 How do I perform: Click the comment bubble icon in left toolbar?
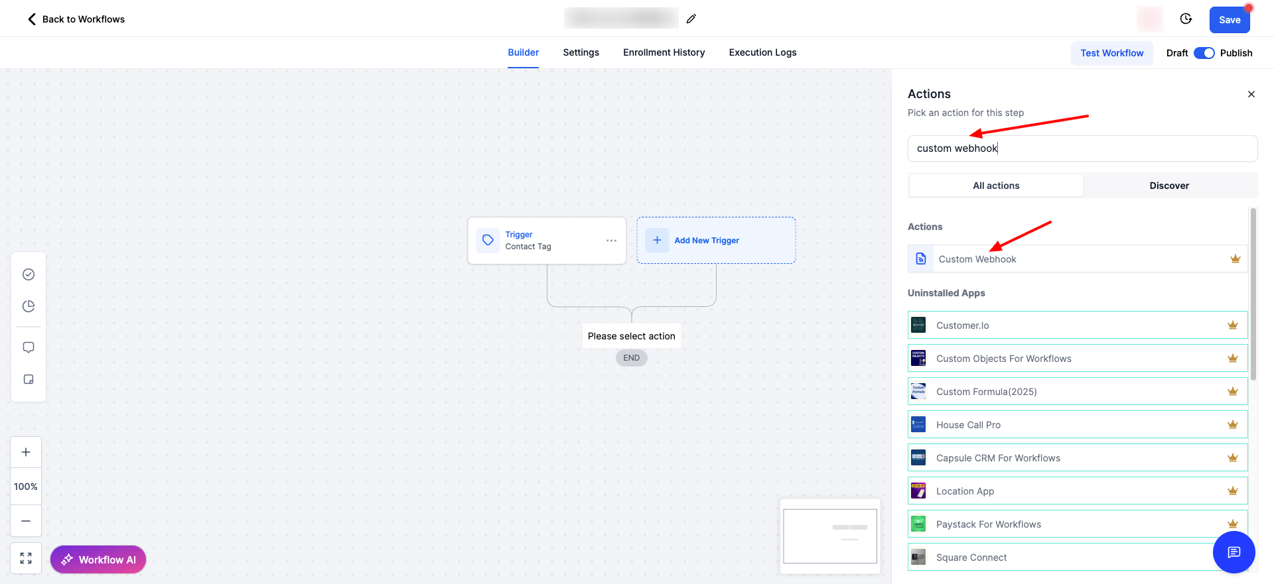pos(29,347)
